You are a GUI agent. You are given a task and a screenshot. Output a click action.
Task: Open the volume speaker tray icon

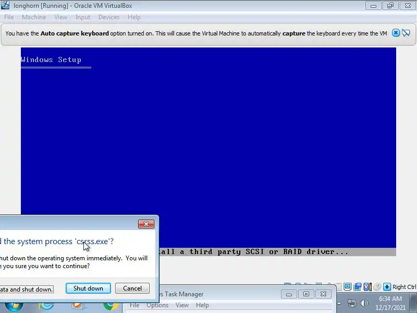pos(364,303)
